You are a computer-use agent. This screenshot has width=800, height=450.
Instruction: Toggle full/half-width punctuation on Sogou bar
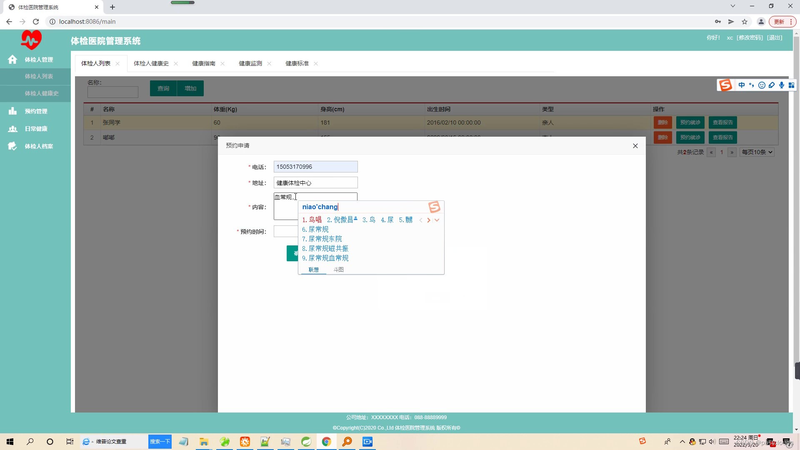(752, 85)
